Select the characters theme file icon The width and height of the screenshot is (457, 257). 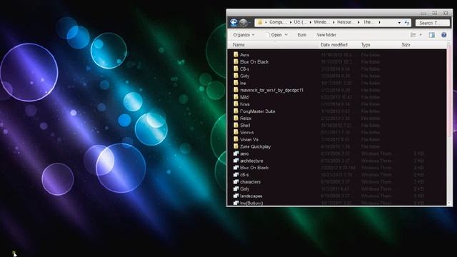click(x=236, y=182)
